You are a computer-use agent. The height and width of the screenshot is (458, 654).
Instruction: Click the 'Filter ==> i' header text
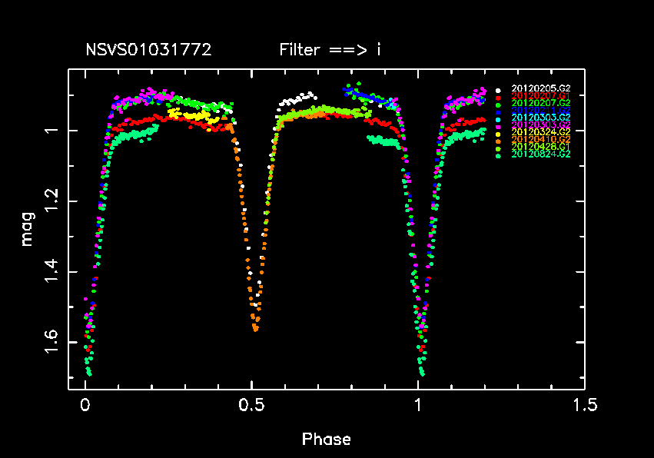coord(330,51)
